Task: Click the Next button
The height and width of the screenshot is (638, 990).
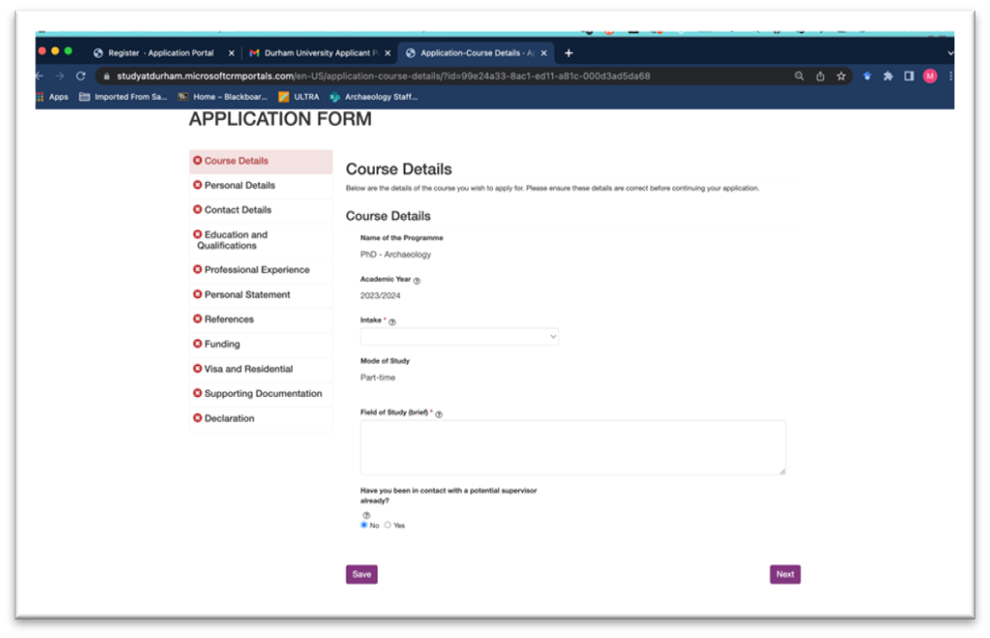Action: tap(786, 574)
